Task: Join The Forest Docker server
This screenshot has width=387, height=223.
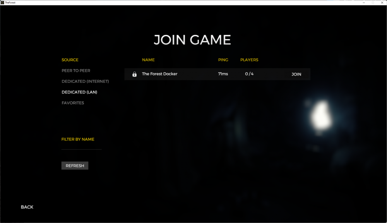Action: pos(296,74)
